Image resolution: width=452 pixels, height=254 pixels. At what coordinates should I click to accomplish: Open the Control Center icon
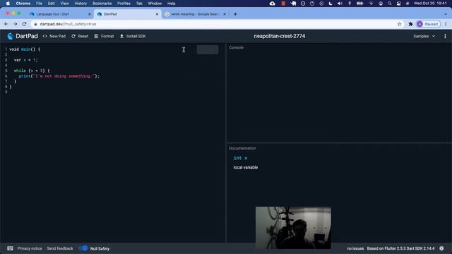[x=398, y=4]
